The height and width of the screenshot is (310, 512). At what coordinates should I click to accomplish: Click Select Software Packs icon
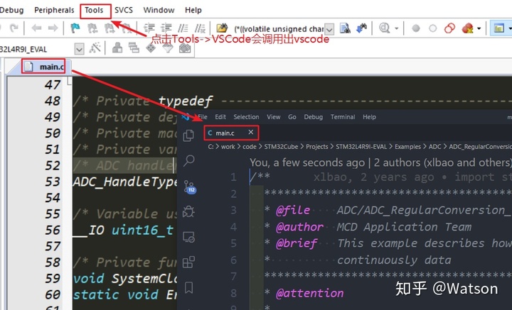(168, 48)
